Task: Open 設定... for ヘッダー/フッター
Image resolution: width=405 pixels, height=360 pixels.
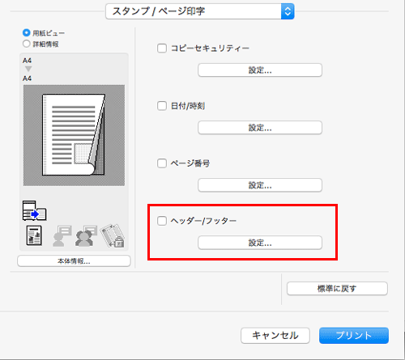Action: (260, 243)
